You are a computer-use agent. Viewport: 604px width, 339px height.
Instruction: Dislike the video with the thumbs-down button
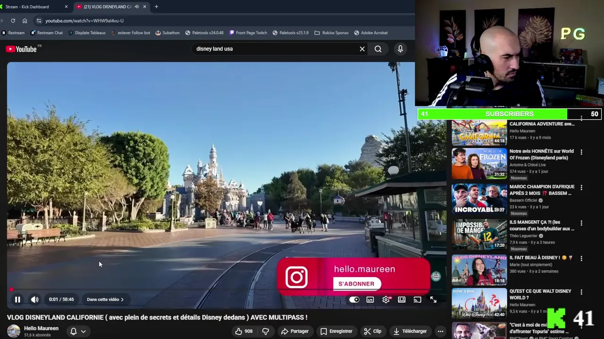tap(266, 331)
